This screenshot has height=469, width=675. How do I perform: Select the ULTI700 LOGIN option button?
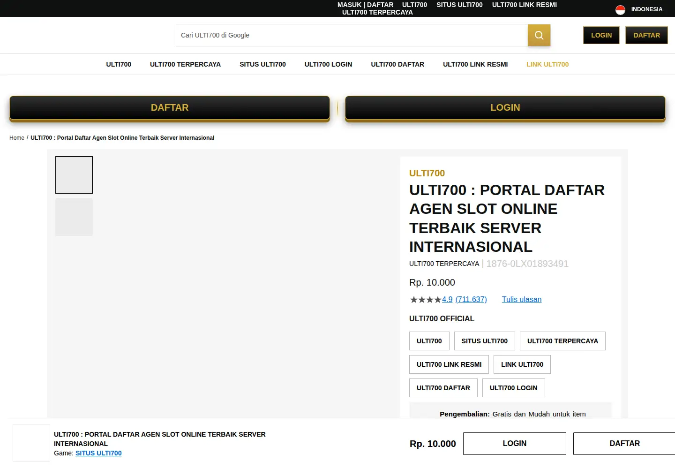click(514, 388)
